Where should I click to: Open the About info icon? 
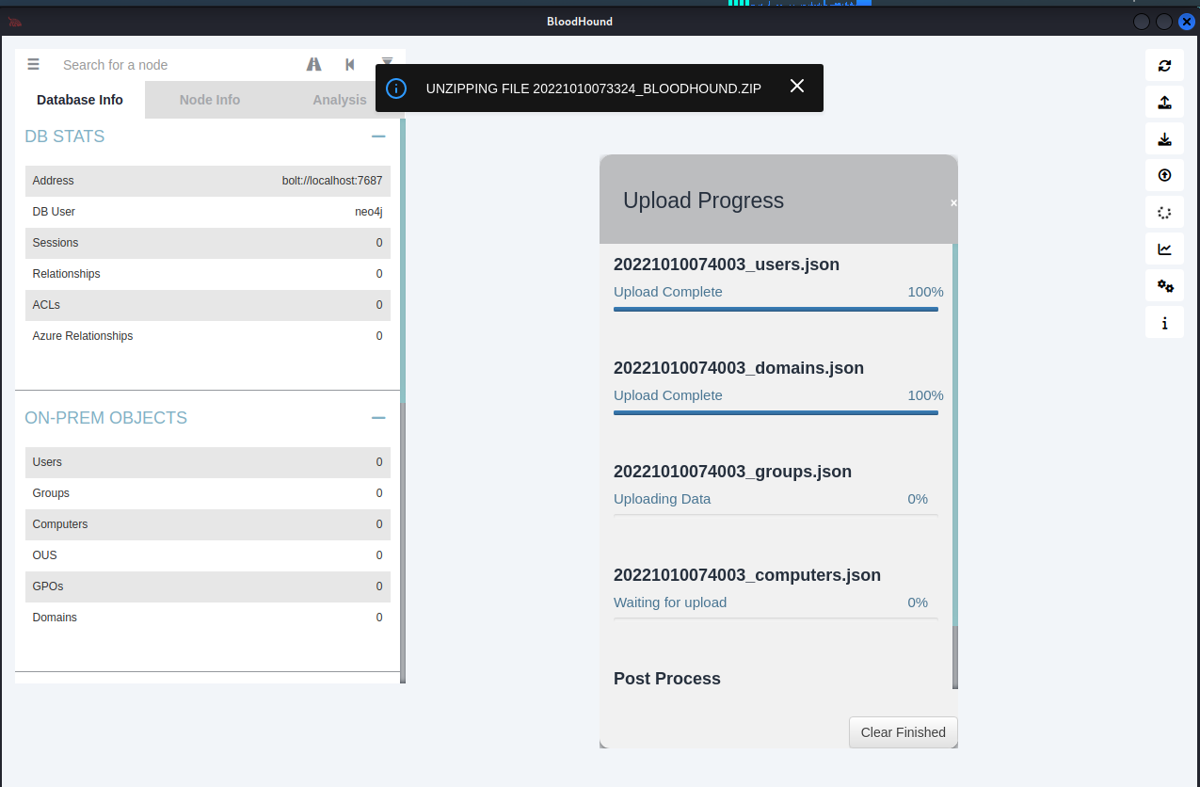[x=1164, y=323]
